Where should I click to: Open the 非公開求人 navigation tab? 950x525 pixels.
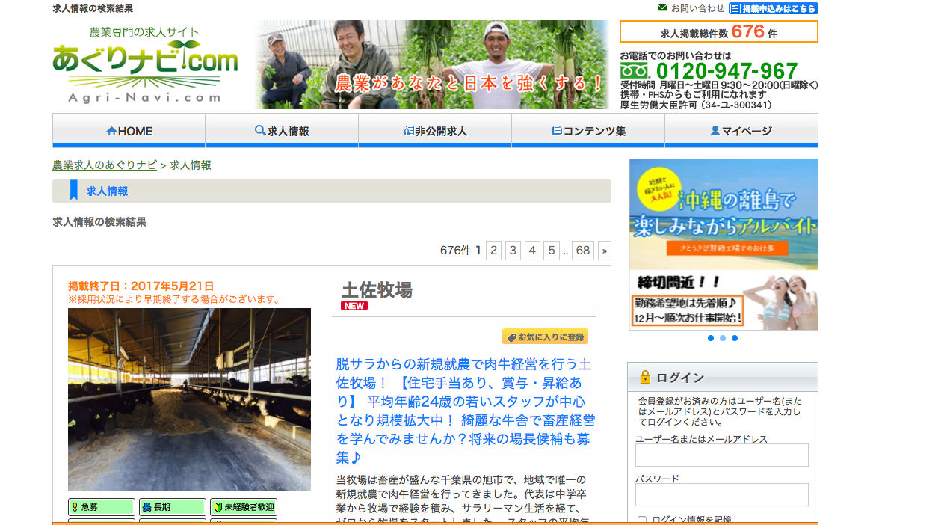[435, 130]
